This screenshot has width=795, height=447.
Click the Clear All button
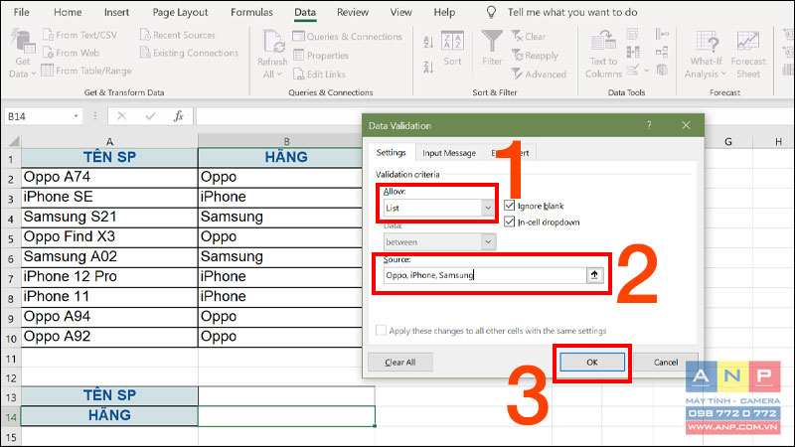400,363
